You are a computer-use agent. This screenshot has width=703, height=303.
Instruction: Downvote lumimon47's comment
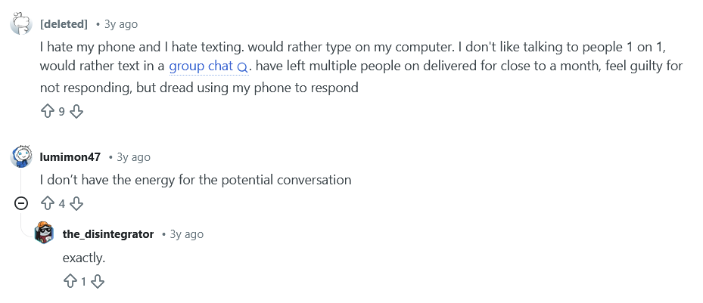[76, 203]
